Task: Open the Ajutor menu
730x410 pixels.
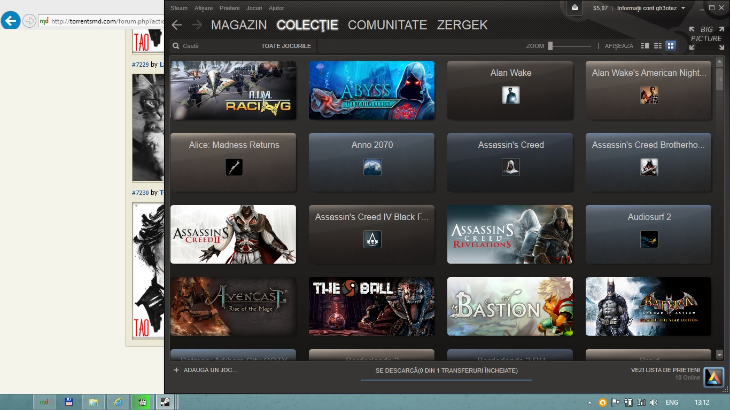Action: click(276, 8)
